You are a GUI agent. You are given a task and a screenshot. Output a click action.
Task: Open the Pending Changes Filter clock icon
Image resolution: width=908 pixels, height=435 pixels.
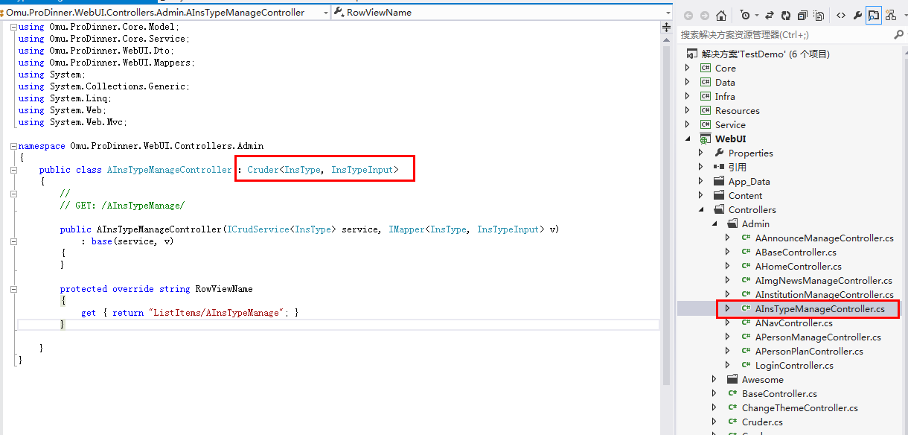745,15
